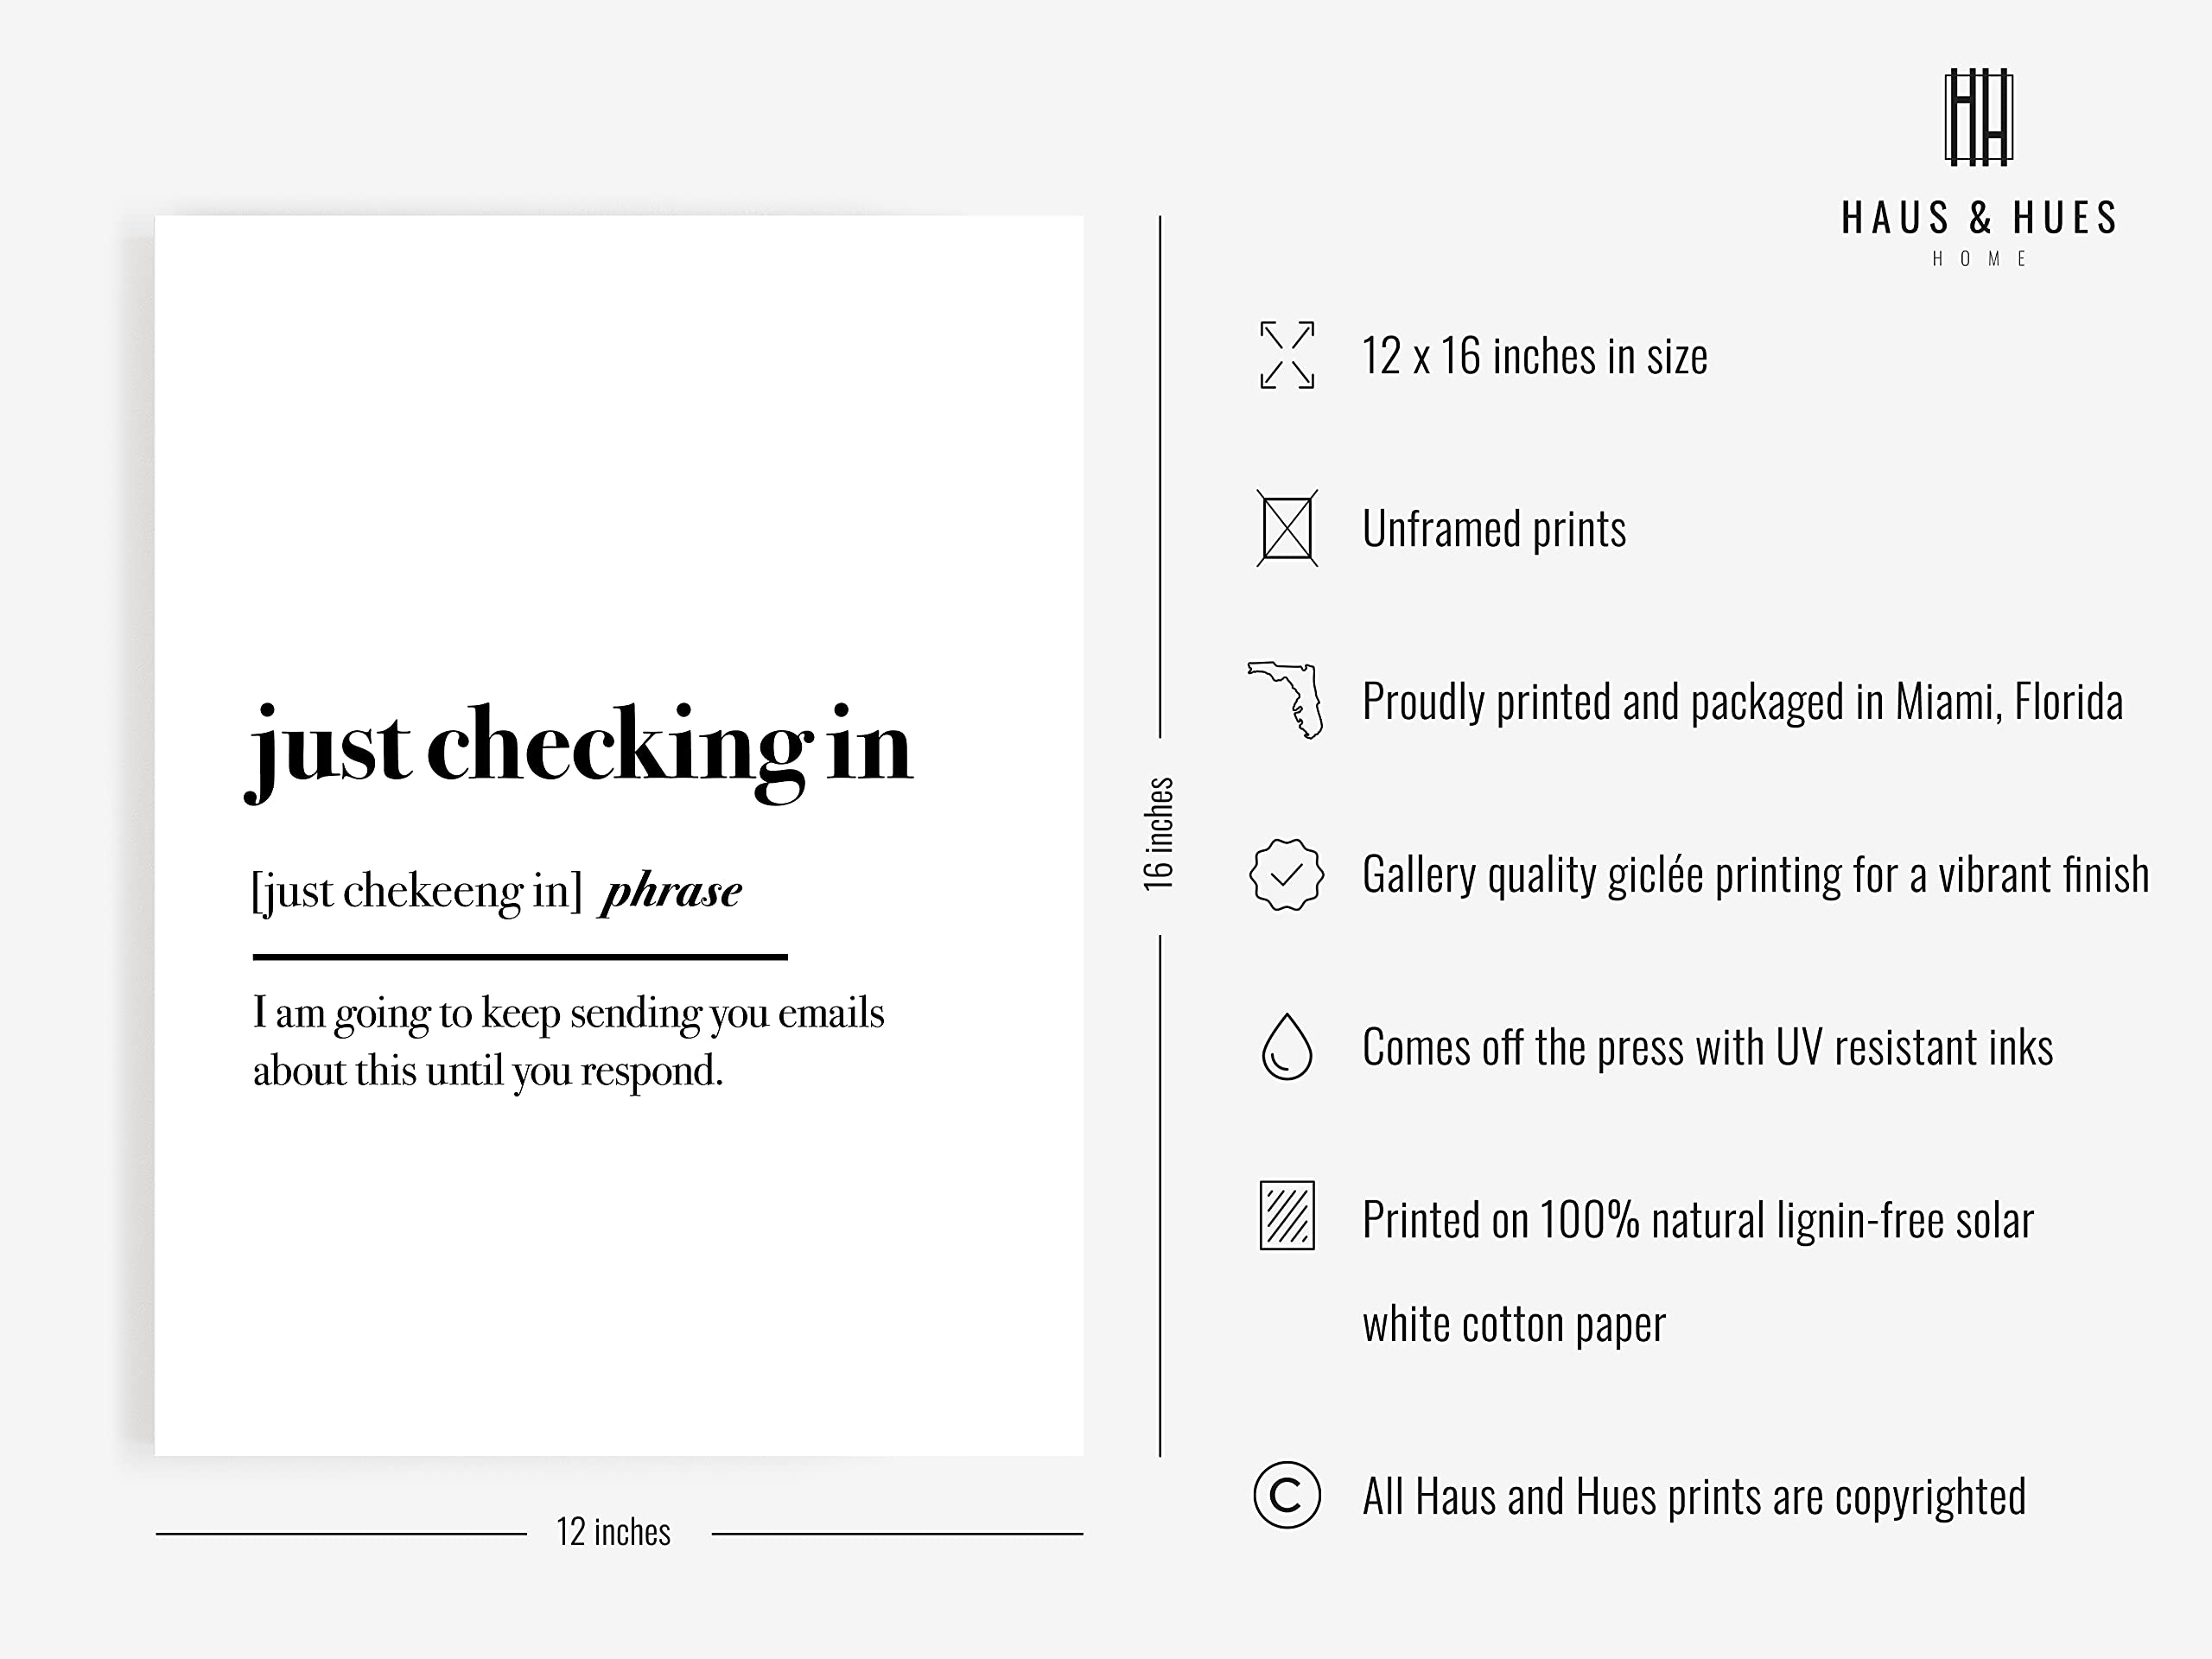The width and height of the screenshot is (2212, 1659).
Task: Click the "12 x 16 inches in size" text
Action: tap(1534, 357)
